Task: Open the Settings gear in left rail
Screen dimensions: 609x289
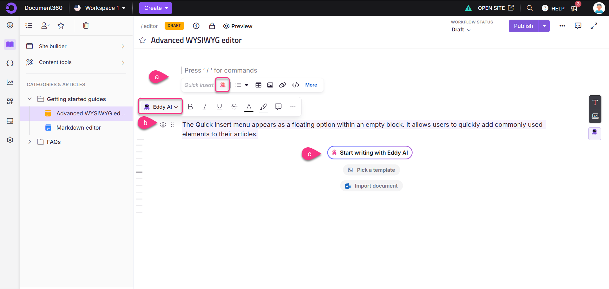Action: point(10,140)
